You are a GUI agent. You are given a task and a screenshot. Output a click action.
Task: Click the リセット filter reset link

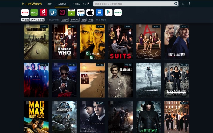101,20
